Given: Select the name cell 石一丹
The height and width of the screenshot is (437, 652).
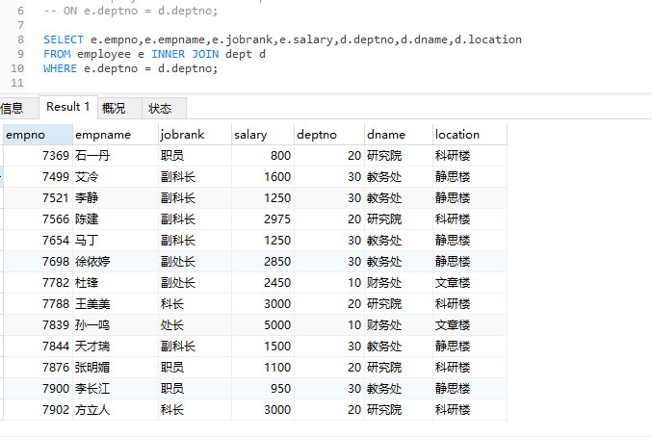Looking at the screenshot, I should tap(116, 156).
